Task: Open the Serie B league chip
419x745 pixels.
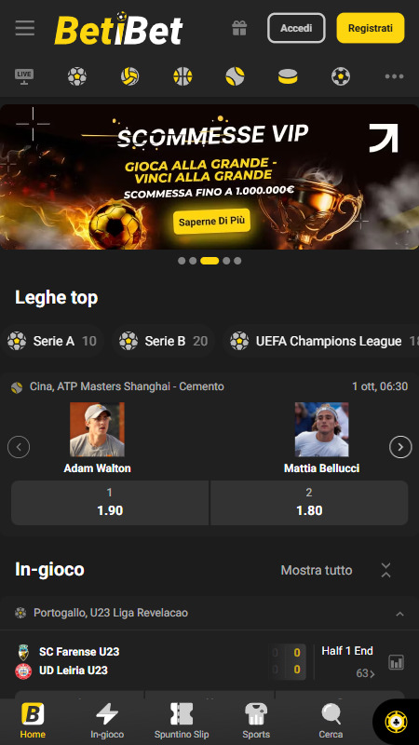Action: tap(164, 341)
